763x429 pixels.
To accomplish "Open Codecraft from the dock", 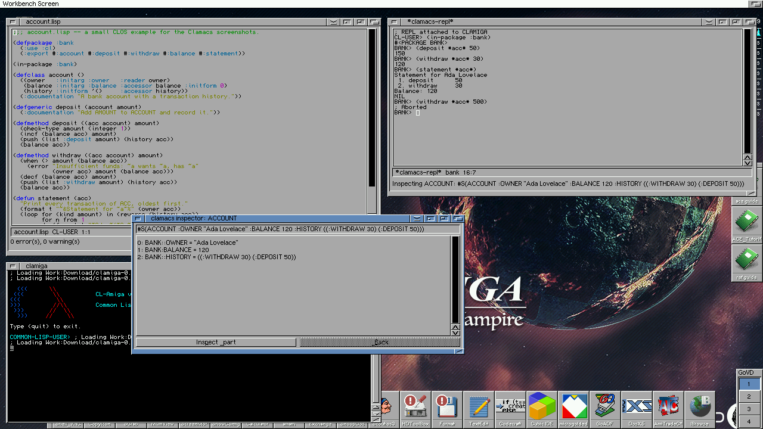I will pos(510,409).
